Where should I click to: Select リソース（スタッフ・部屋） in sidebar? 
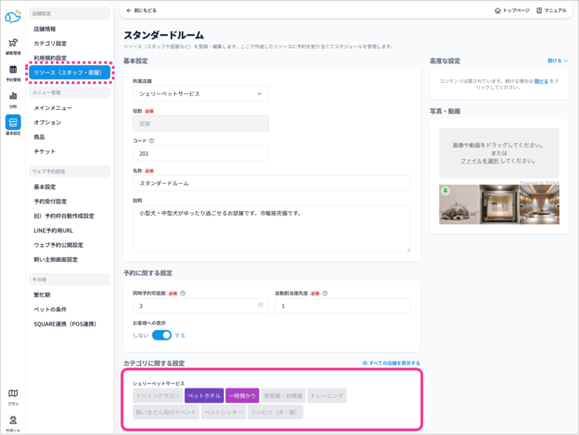tap(70, 72)
